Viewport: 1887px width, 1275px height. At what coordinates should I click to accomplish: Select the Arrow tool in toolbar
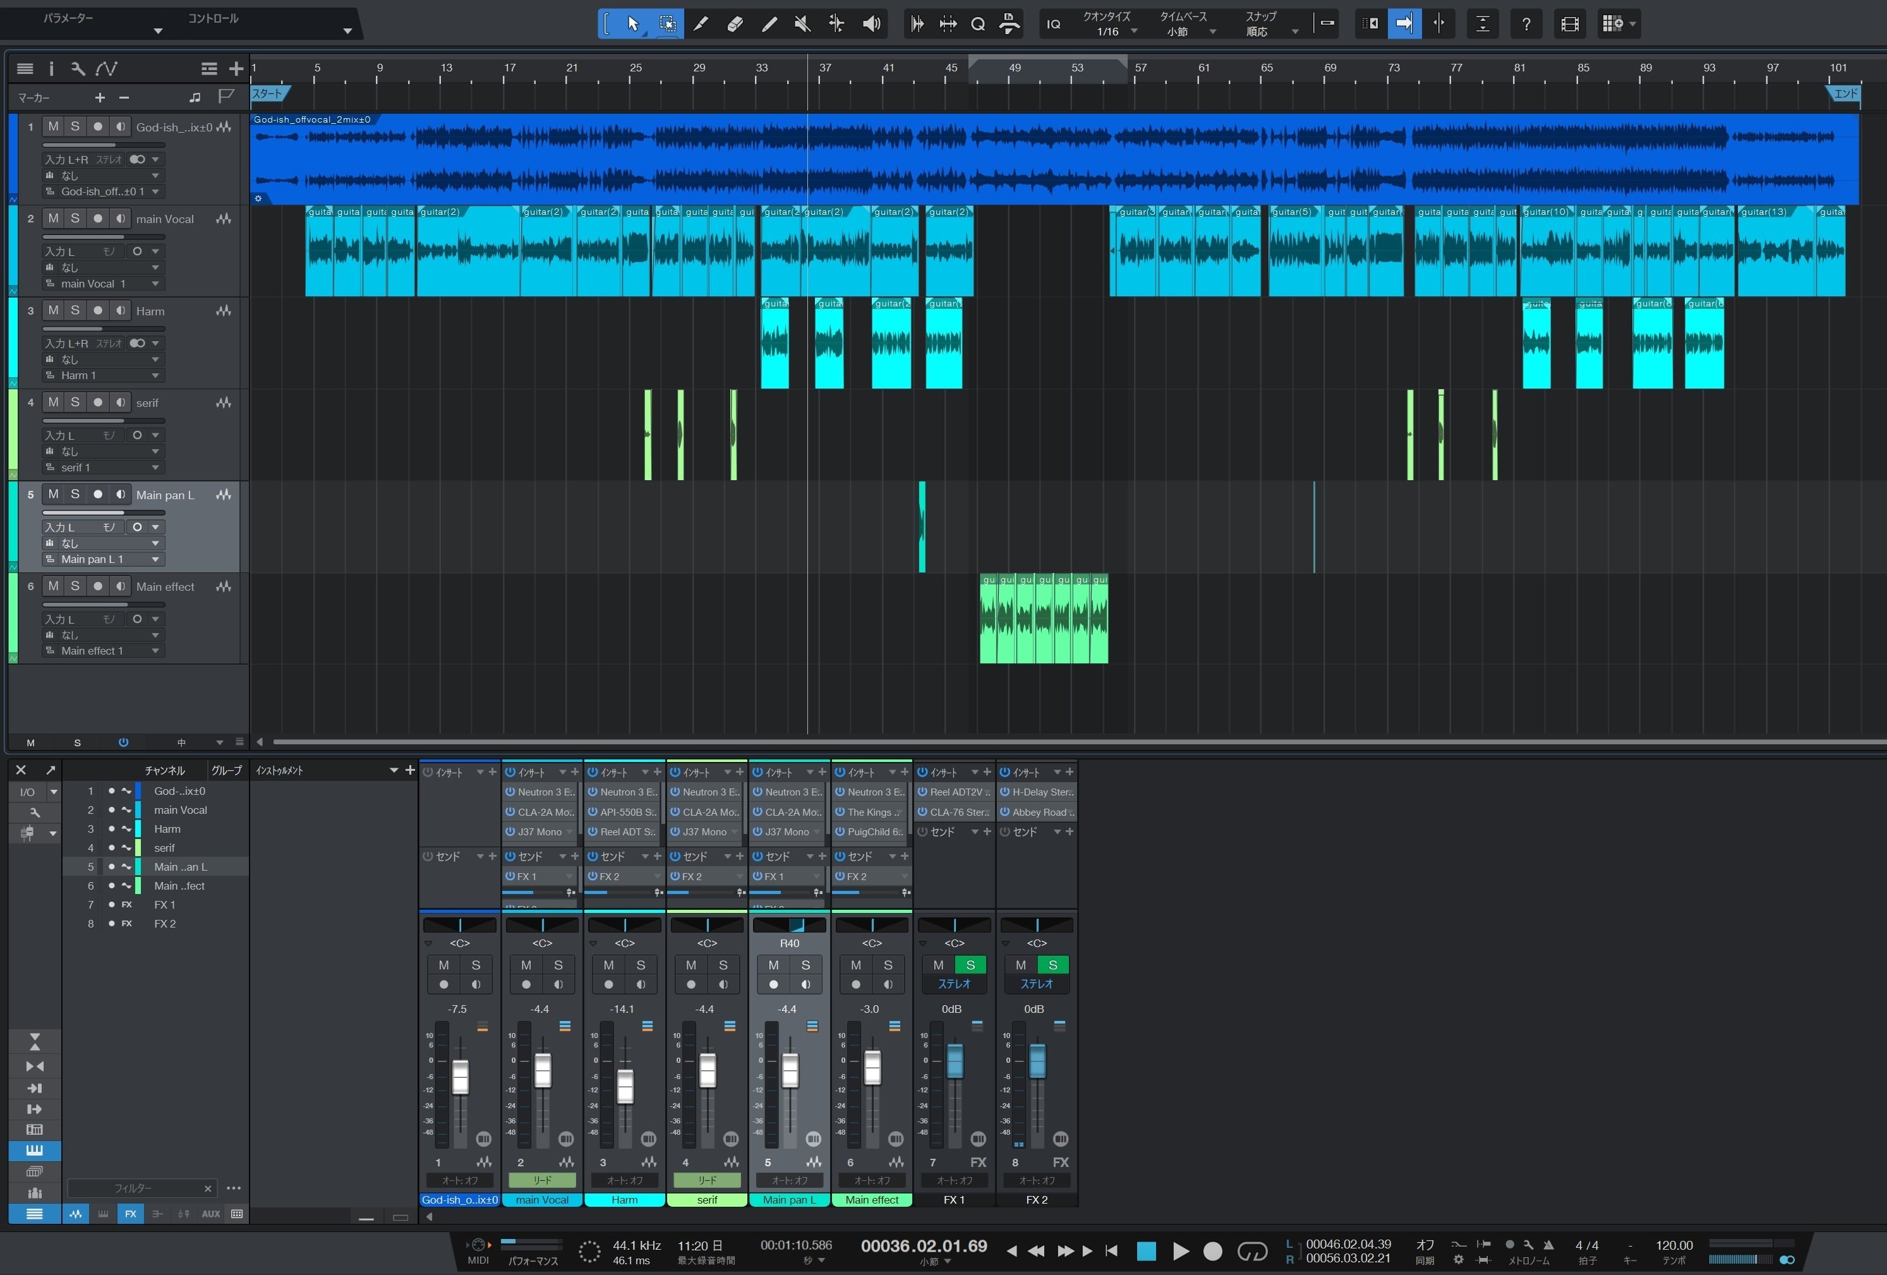tap(634, 23)
